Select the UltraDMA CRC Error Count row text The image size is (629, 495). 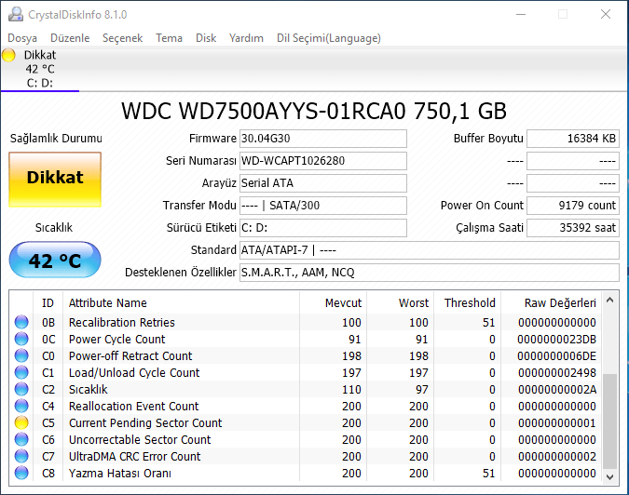[x=134, y=457]
